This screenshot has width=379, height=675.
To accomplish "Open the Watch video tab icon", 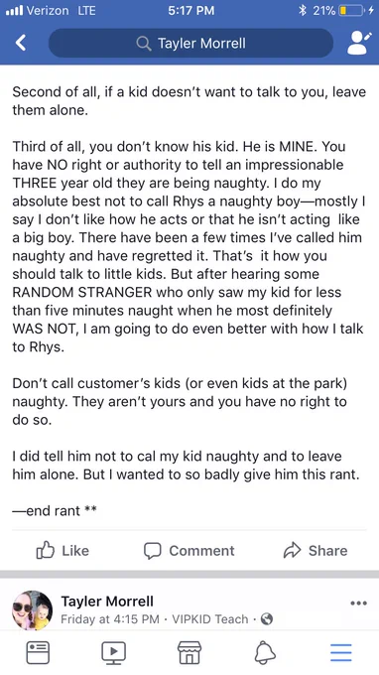I will 113,652.
